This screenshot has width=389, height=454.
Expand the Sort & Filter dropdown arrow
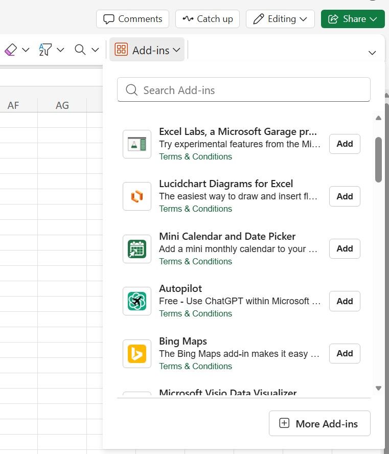(60, 50)
